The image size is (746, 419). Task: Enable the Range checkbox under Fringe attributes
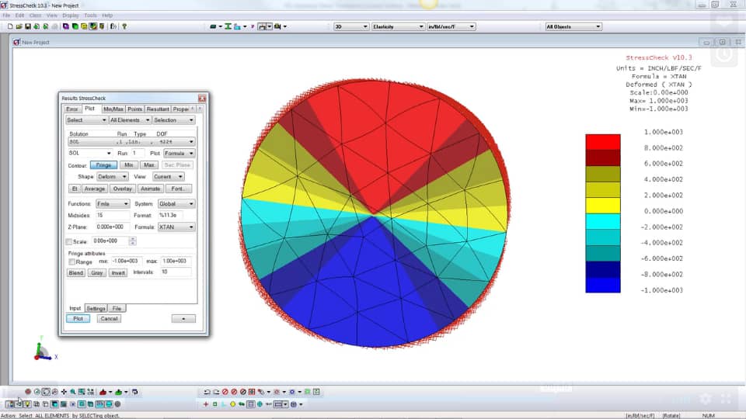71,261
